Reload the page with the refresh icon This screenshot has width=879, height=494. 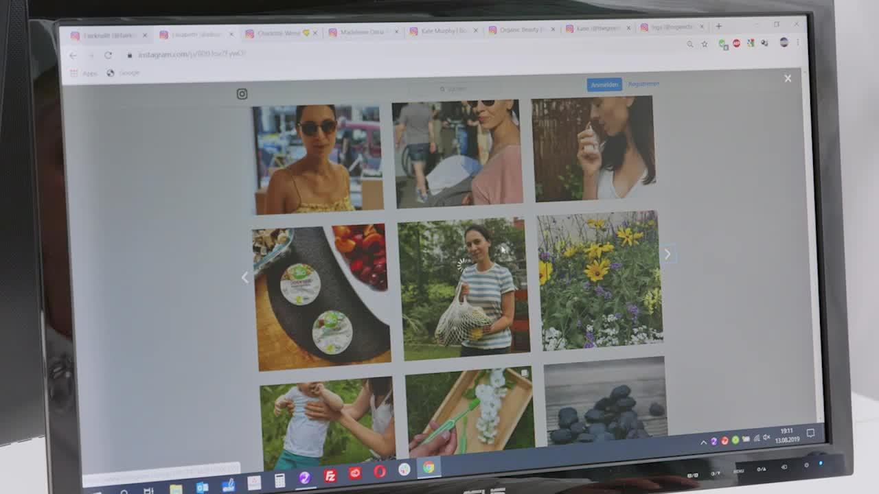pos(108,55)
